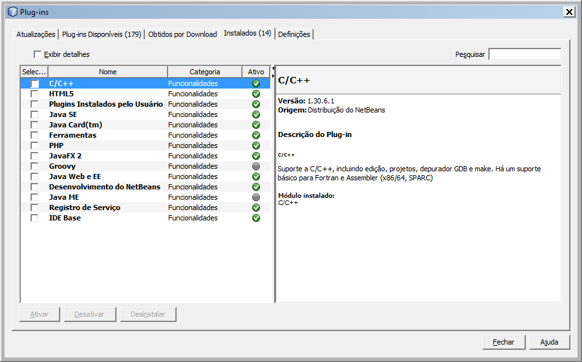Select the JavaFX 2 plugin name
The image size is (582, 362).
click(65, 156)
